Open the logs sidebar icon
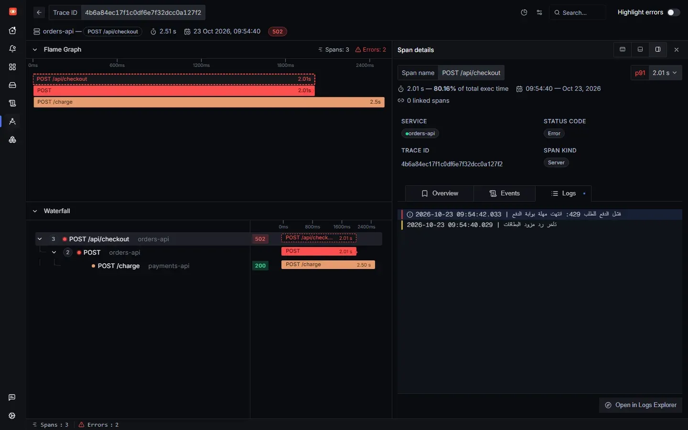The height and width of the screenshot is (430, 688). click(12, 103)
